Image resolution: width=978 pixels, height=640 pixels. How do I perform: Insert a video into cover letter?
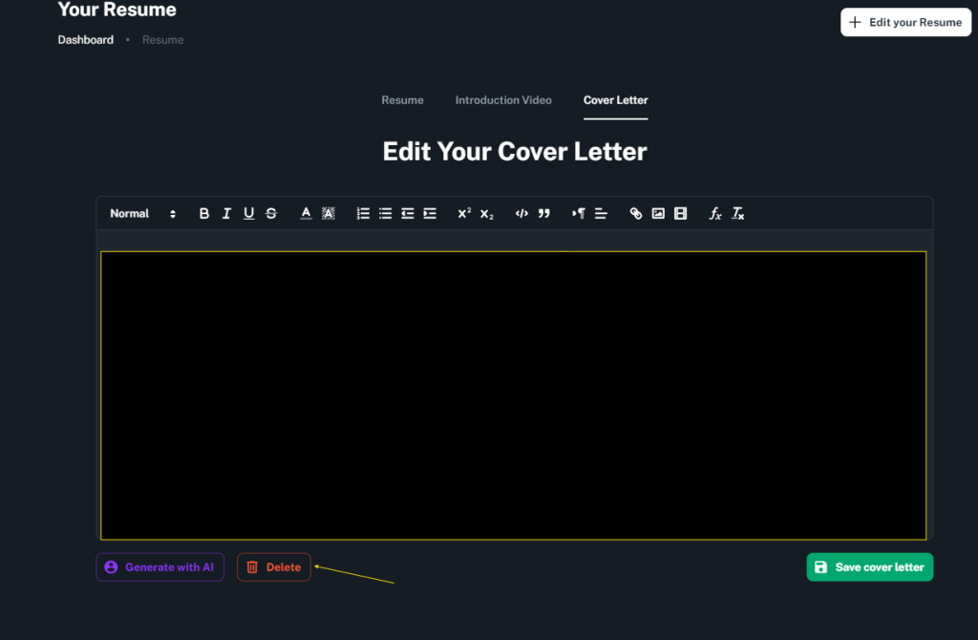click(x=680, y=213)
